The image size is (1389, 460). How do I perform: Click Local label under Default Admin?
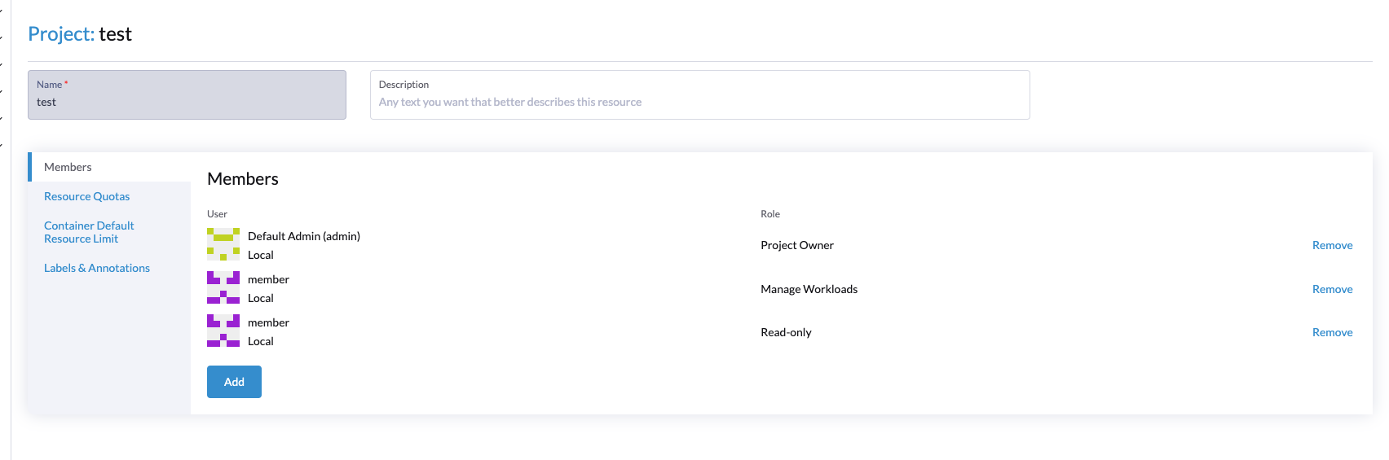pos(261,255)
